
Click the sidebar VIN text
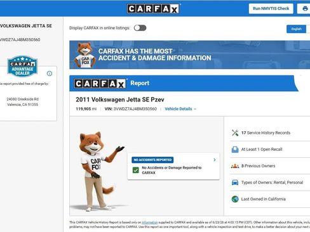(x=20, y=40)
